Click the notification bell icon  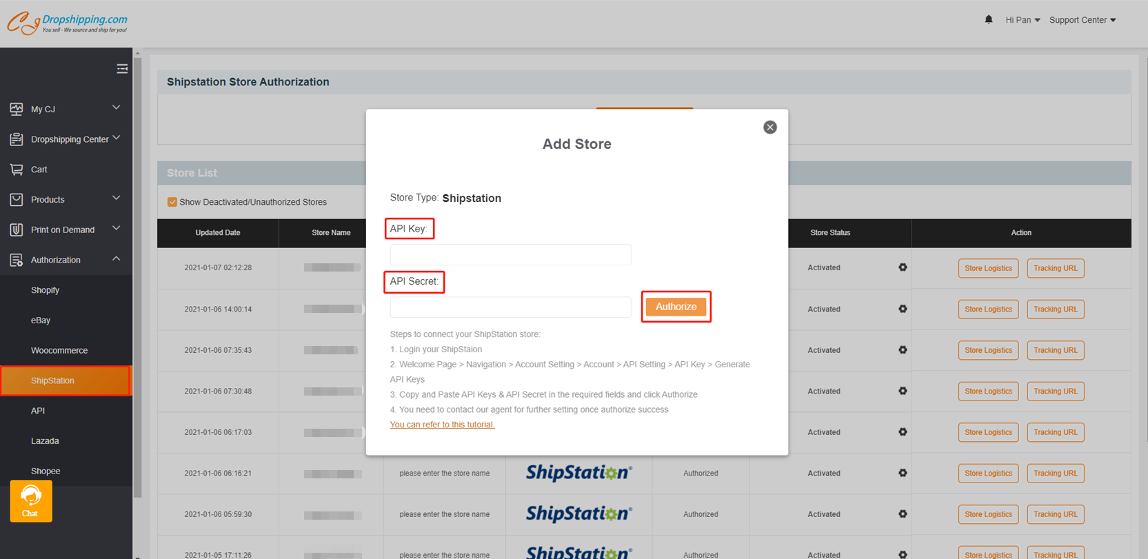[x=988, y=19]
